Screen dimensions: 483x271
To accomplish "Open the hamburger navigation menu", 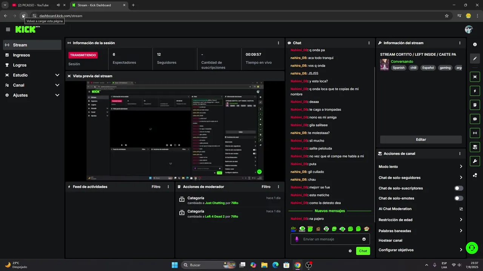I will tap(8, 29).
